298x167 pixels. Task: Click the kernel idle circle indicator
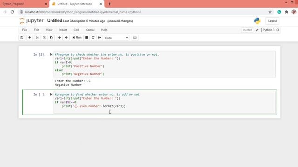pyautogui.click(x=278, y=30)
